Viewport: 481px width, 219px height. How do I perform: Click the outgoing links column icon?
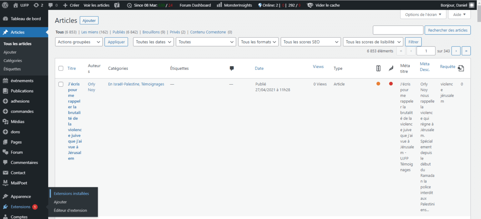pyautogui.click(x=461, y=68)
